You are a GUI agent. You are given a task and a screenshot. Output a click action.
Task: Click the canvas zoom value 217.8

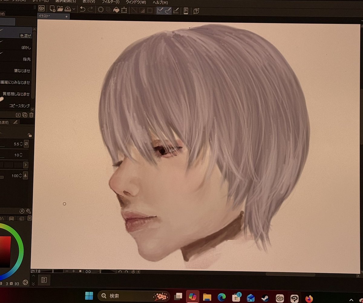[36, 271]
